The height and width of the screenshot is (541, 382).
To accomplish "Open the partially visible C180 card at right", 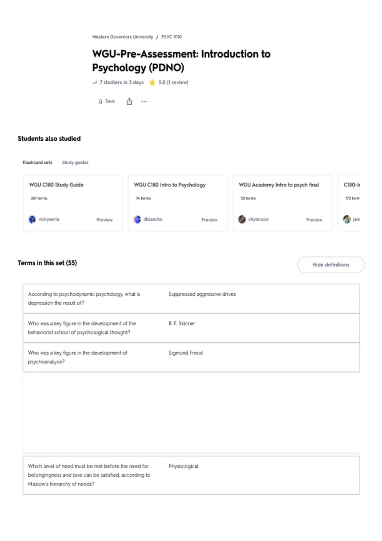I will click(349, 203).
